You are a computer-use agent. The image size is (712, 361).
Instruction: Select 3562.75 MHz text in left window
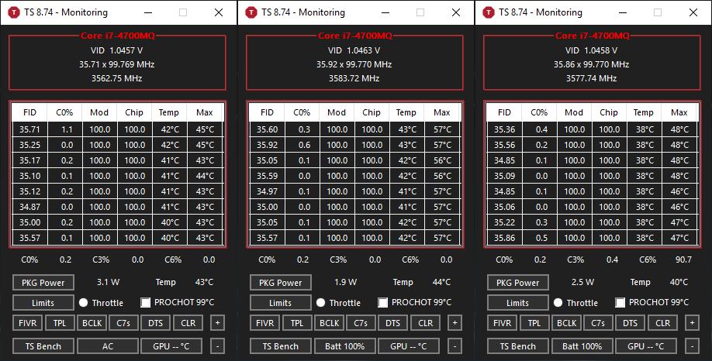pos(116,78)
